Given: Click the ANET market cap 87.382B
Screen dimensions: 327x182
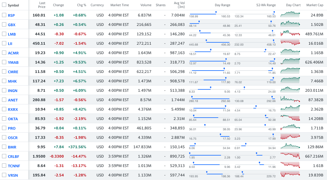Looking at the screenshot, I should (316, 100).
